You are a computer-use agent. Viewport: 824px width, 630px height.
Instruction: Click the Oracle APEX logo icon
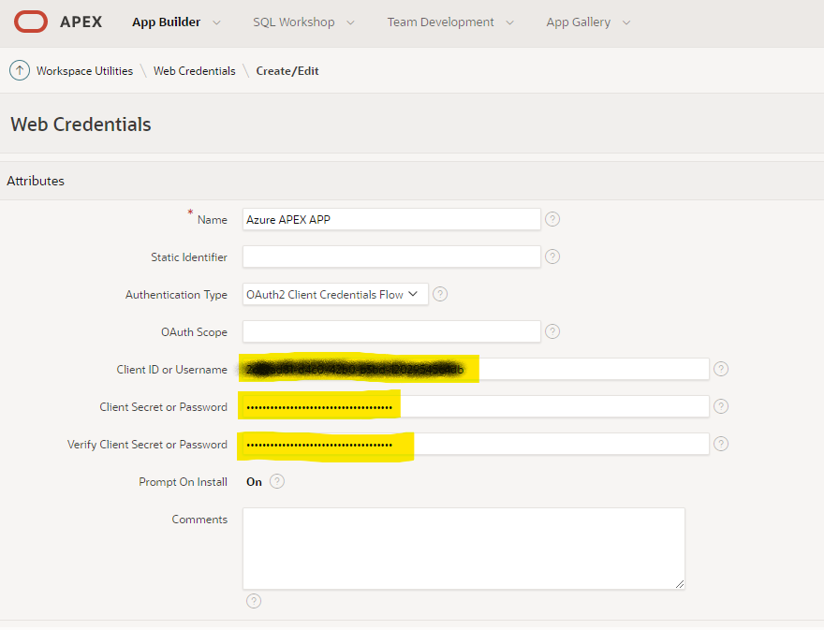pyautogui.click(x=31, y=22)
